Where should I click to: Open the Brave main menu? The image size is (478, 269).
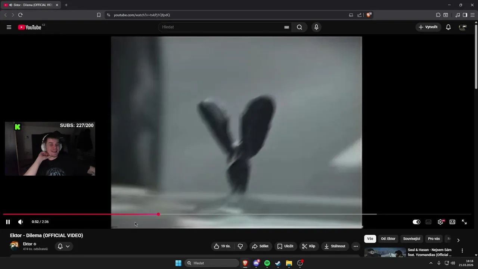coord(472,15)
